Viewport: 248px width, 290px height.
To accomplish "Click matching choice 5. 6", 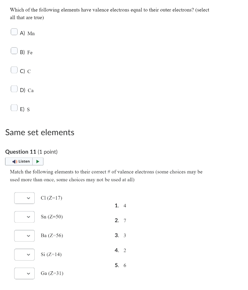I will point(120,265).
